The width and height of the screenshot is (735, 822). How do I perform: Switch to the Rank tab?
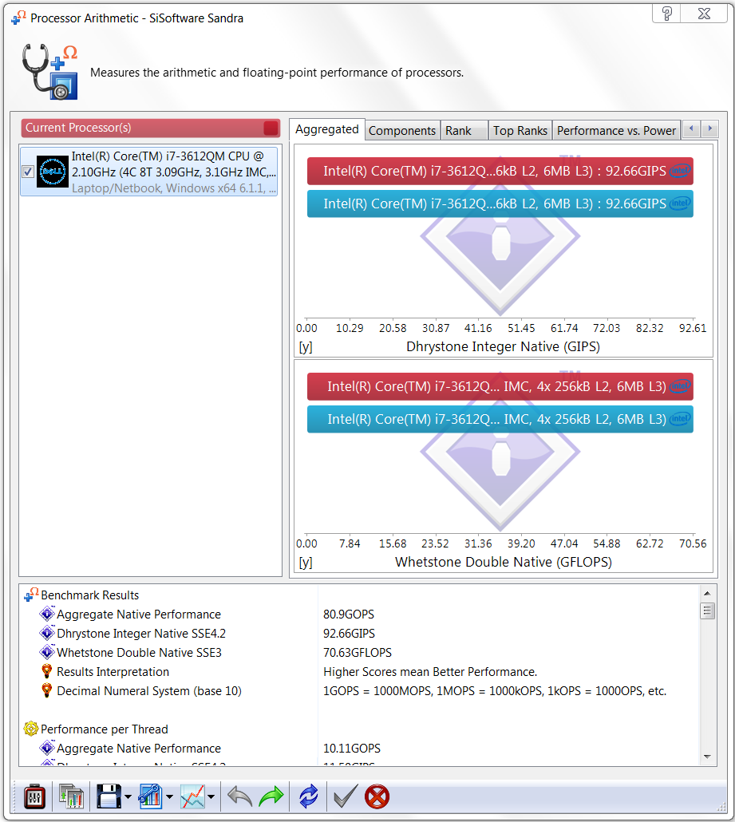pyautogui.click(x=464, y=131)
